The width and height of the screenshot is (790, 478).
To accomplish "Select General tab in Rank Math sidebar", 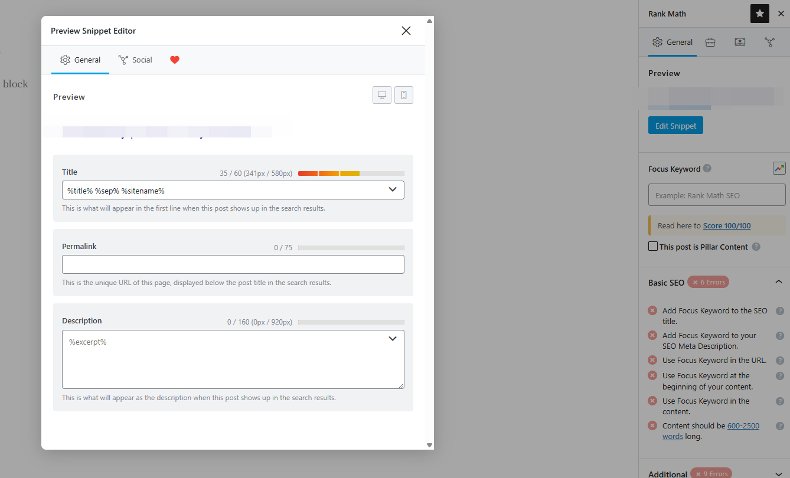I will (x=673, y=42).
